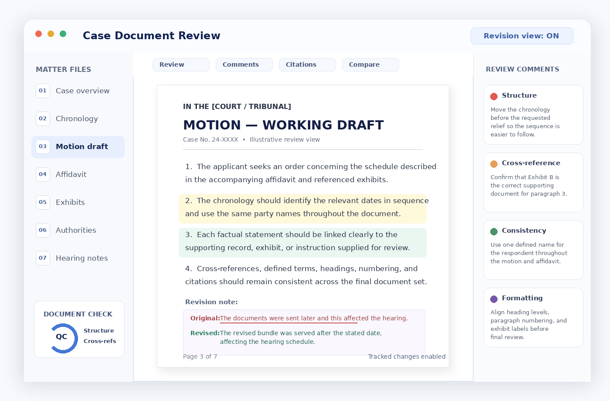610x401 pixels.
Task: Click Cross-refs in the Document Check panel
Action: click(100, 341)
